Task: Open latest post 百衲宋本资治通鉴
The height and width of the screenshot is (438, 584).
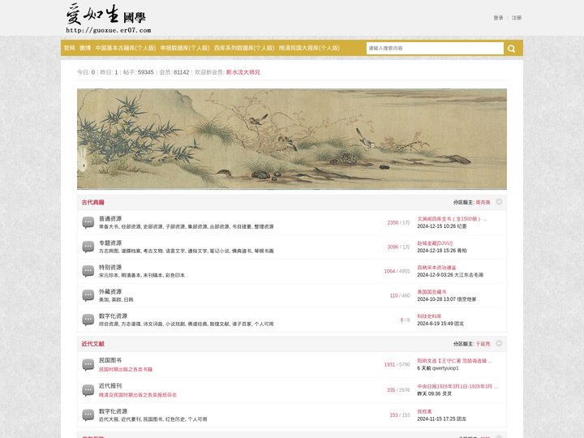Action: (x=436, y=268)
